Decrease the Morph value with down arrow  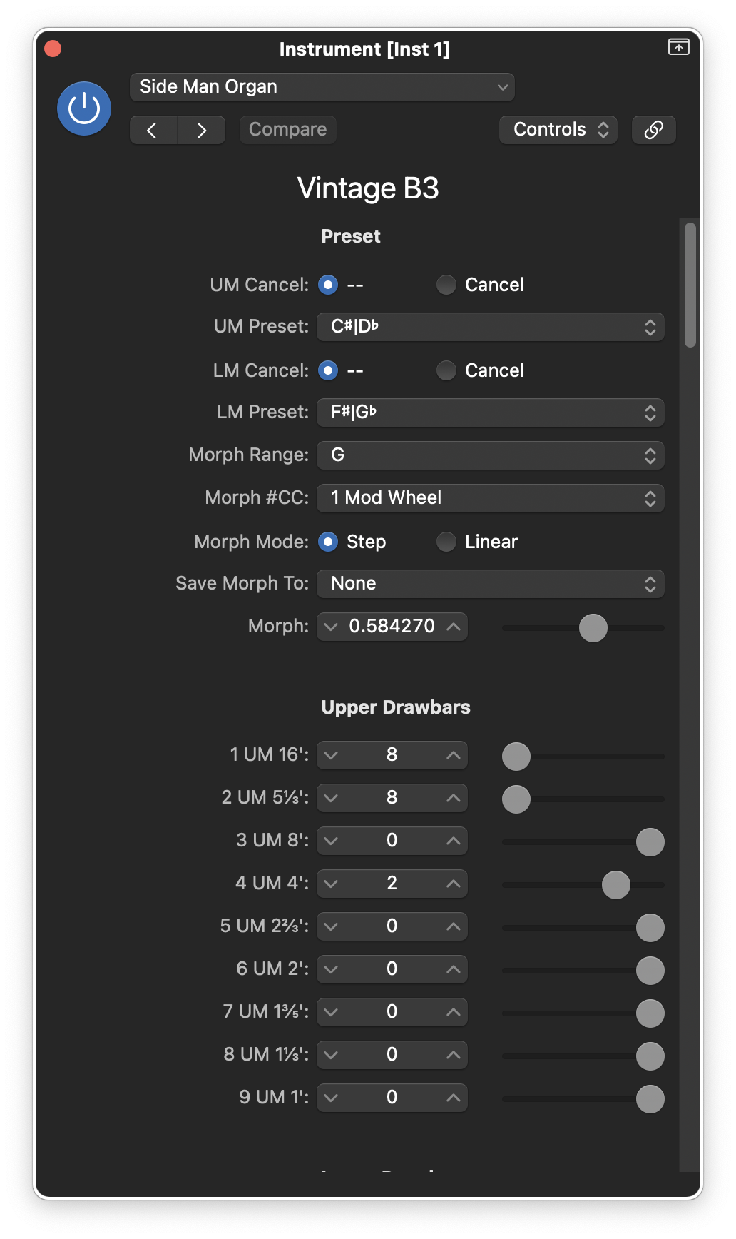[x=331, y=627]
